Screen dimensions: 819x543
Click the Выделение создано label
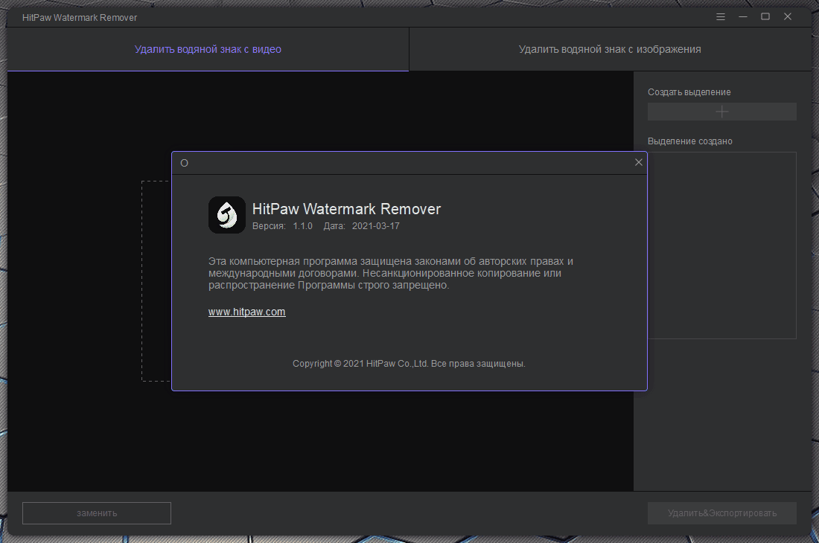690,141
